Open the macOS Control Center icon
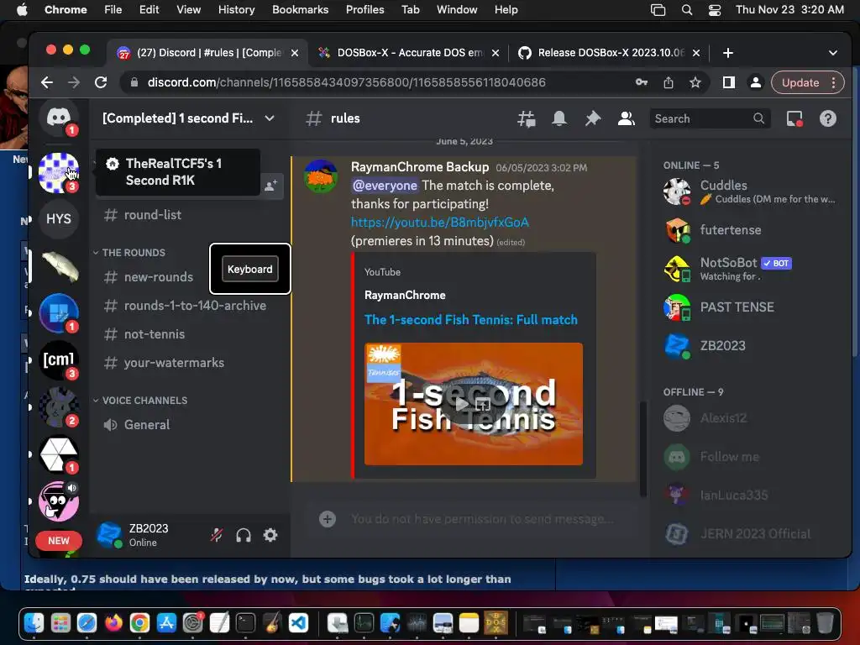This screenshot has width=860, height=645. point(714,9)
